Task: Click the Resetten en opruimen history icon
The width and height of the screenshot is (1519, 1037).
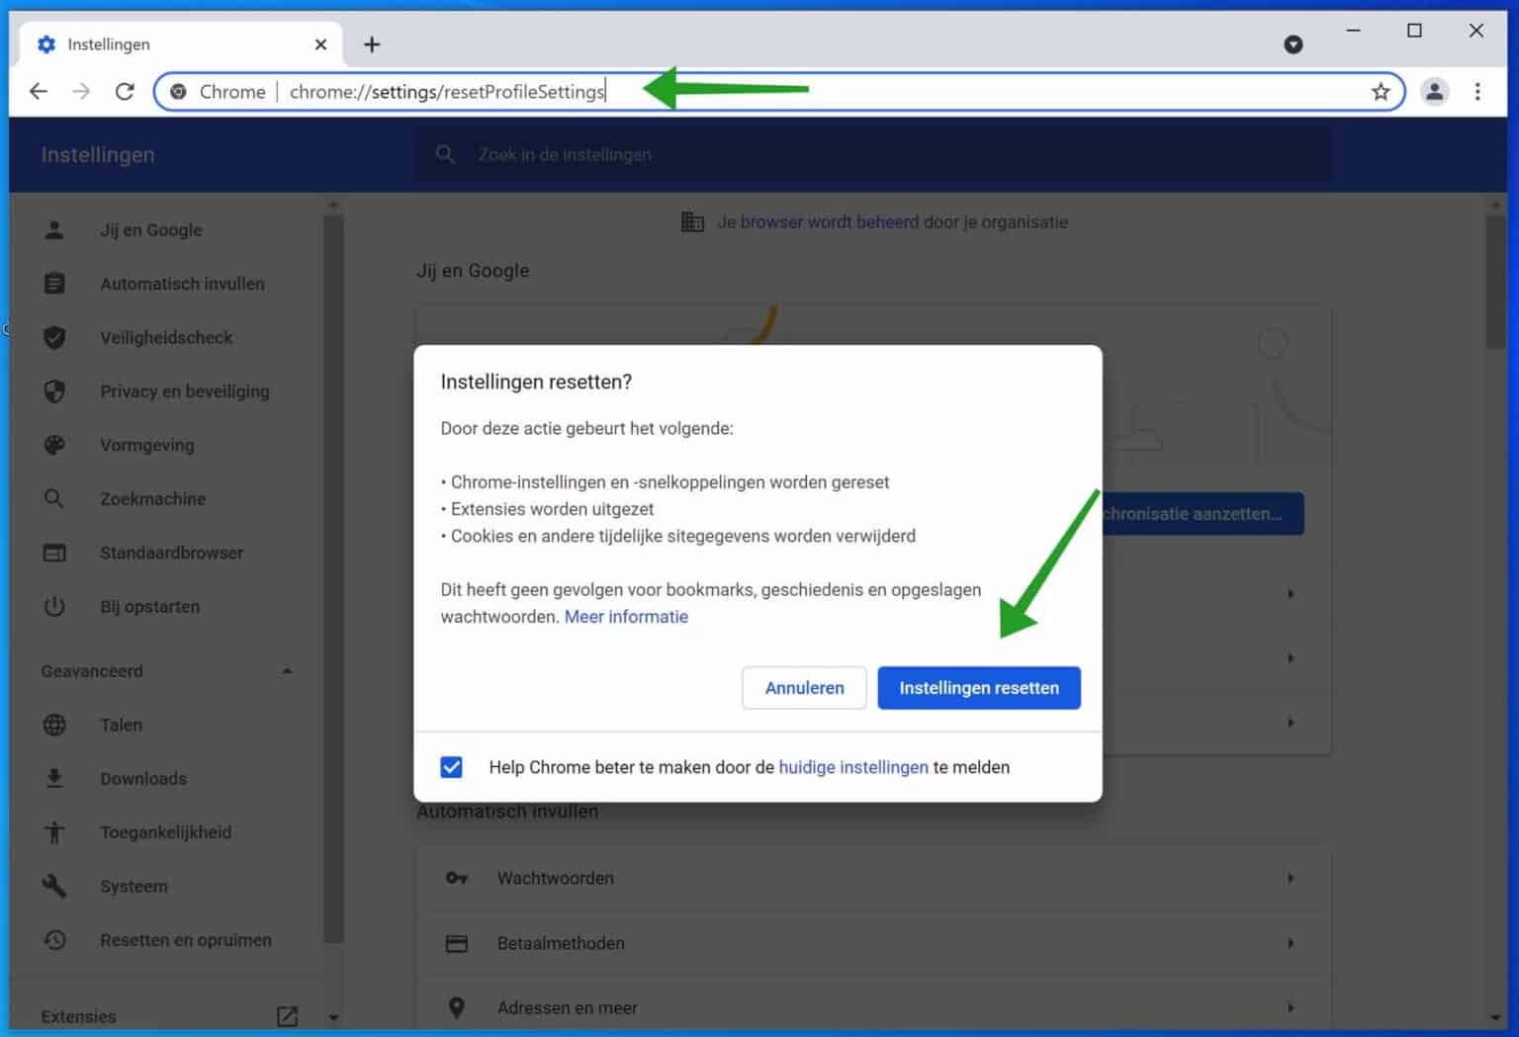Action: coord(54,940)
